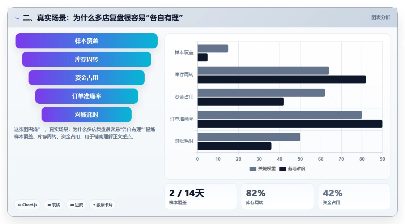
Task: Click the 订单准确率 grey 关键权重 bar
Action: coord(280,115)
